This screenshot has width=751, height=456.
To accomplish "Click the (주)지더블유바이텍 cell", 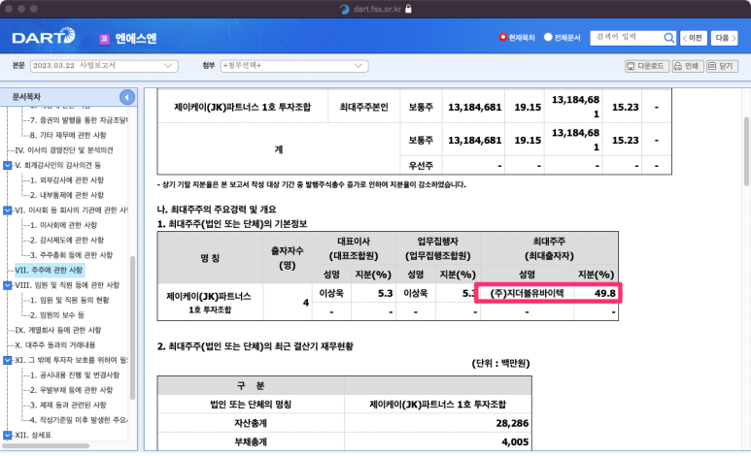I will (527, 293).
